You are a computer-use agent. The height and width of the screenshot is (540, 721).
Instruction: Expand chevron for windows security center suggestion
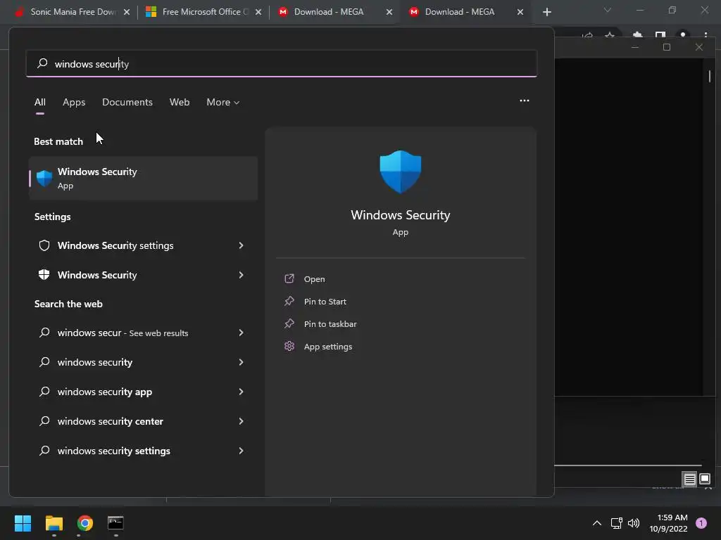point(241,421)
